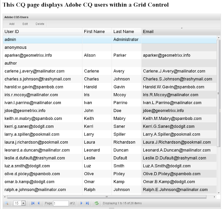Select the author user row
The height and width of the screenshot is (209, 222).
click(x=110, y=63)
